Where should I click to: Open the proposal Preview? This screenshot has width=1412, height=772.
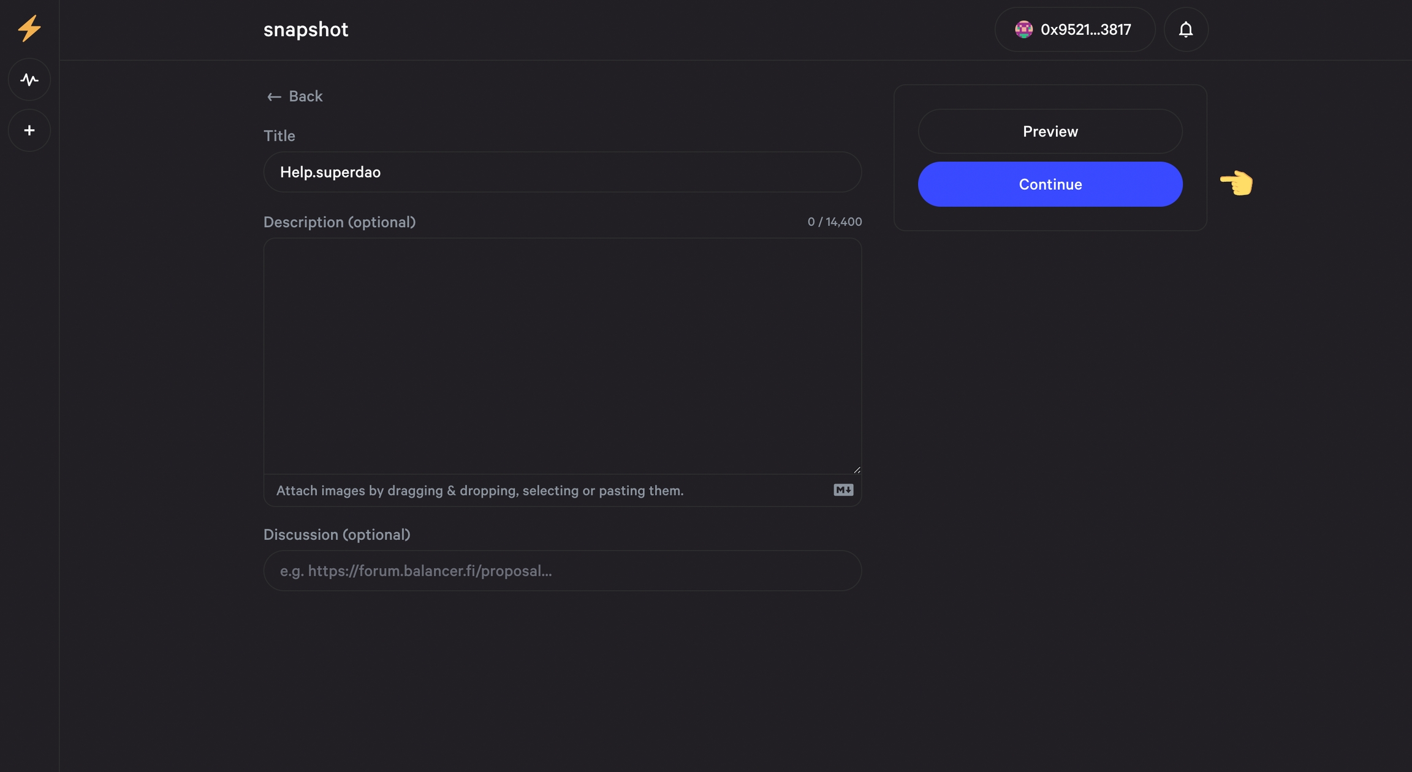(1050, 131)
